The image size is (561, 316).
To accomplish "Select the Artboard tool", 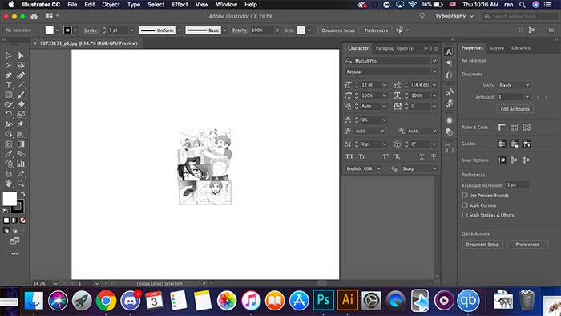I will [x=9, y=173].
